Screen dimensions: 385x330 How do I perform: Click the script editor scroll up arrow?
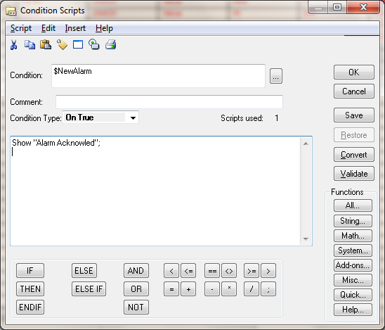pos(306,144)
